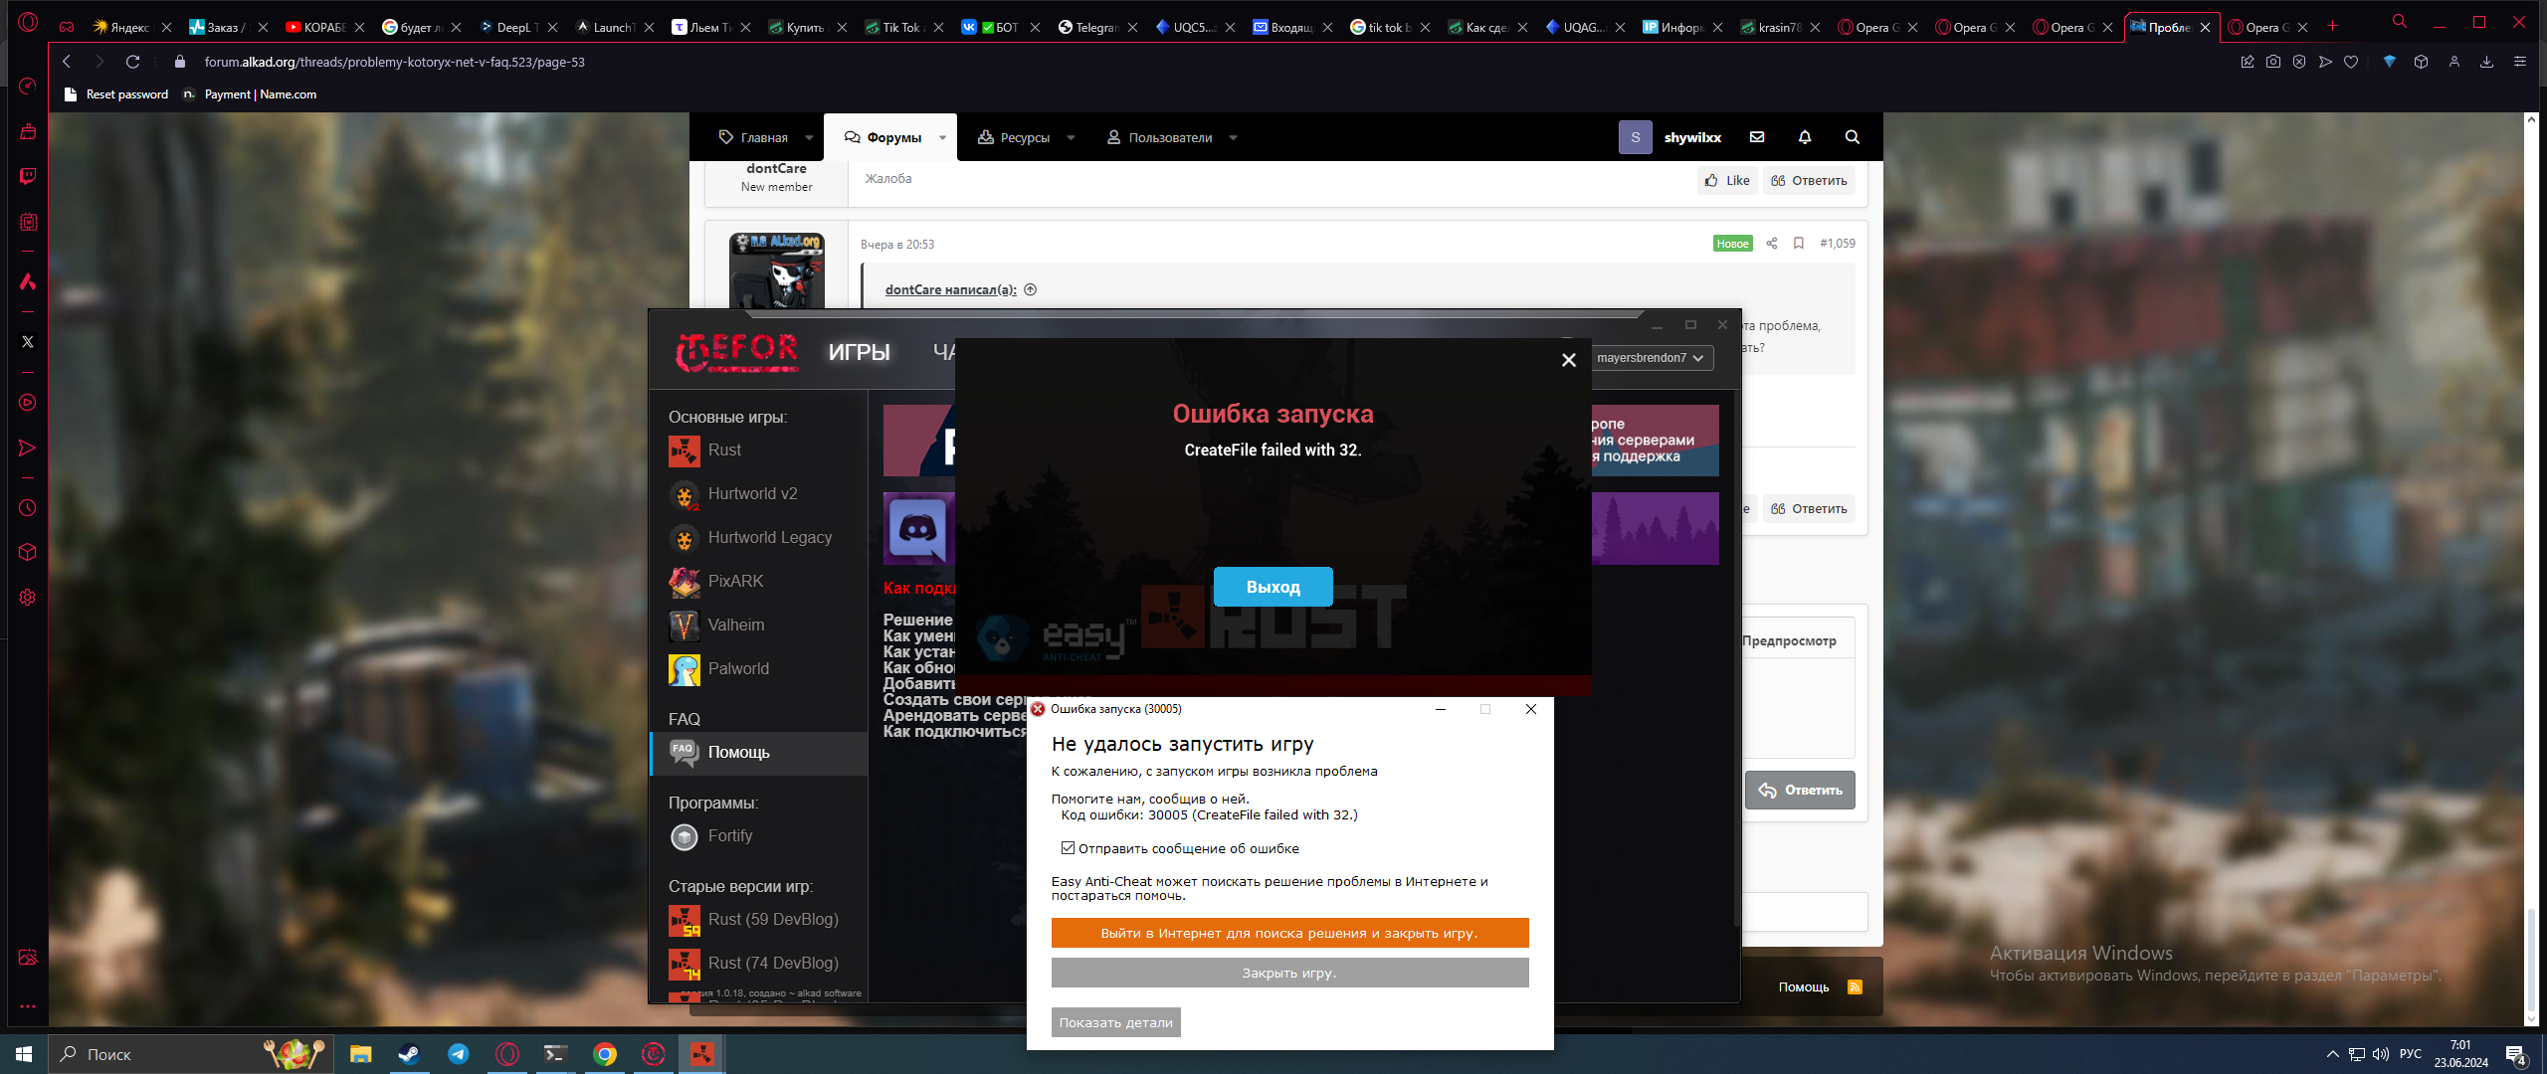The height and width of the screenshot is (1074, 2547).
Task: Expand Ресурсы menu dropdown arrow
Action: (1071, 138)
